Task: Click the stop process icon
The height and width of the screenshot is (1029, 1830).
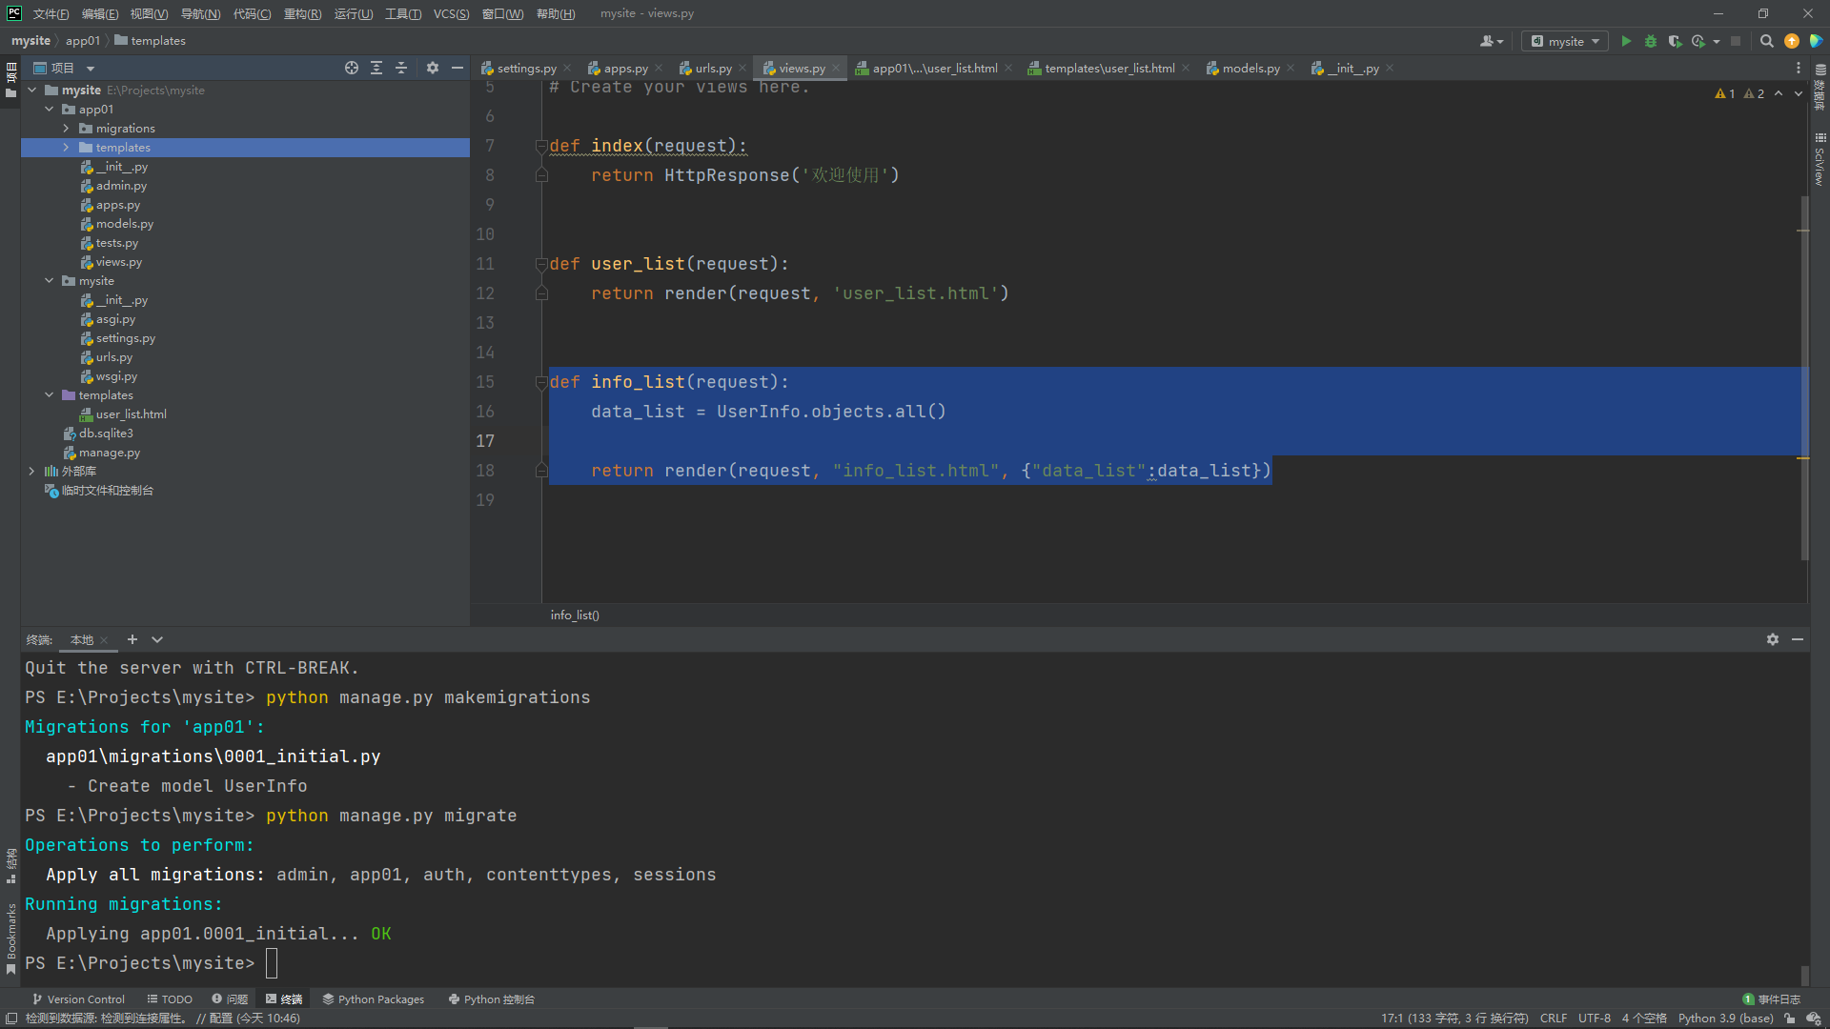Action: point(1736,41)
